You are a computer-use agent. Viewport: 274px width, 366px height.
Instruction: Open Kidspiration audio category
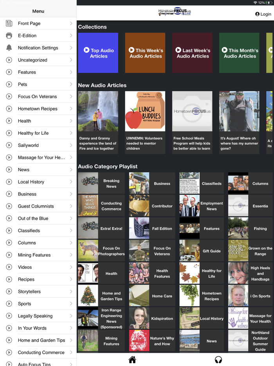tap(152, 318)
